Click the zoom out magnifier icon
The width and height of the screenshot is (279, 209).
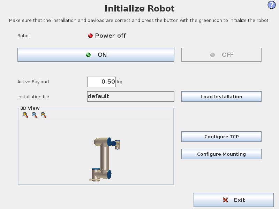[43, 115]
